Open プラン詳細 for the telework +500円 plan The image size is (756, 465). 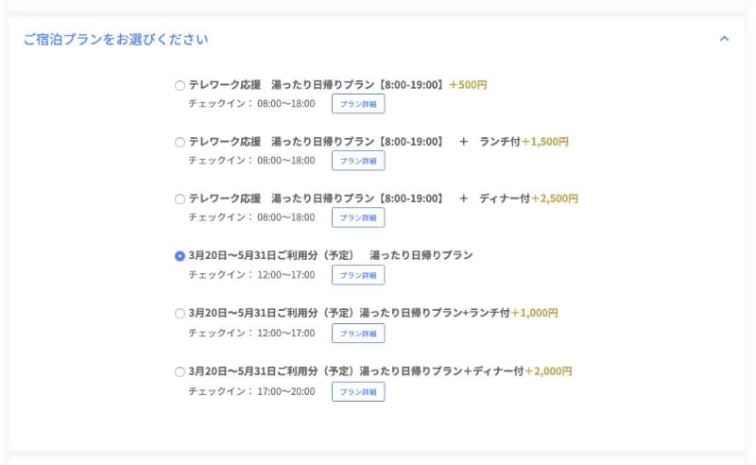click(x=358, y=104)
